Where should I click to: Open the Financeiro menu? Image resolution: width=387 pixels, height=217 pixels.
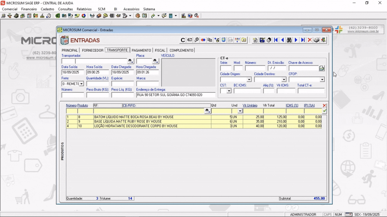[x=29, y=9]
